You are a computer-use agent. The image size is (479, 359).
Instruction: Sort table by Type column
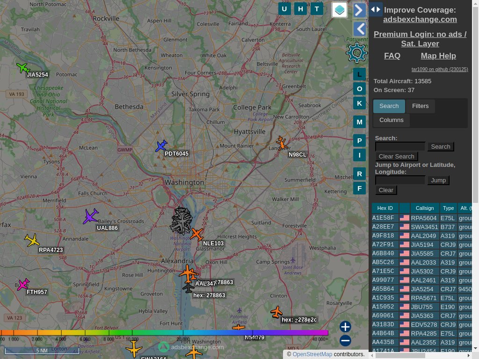pos(448,208)
